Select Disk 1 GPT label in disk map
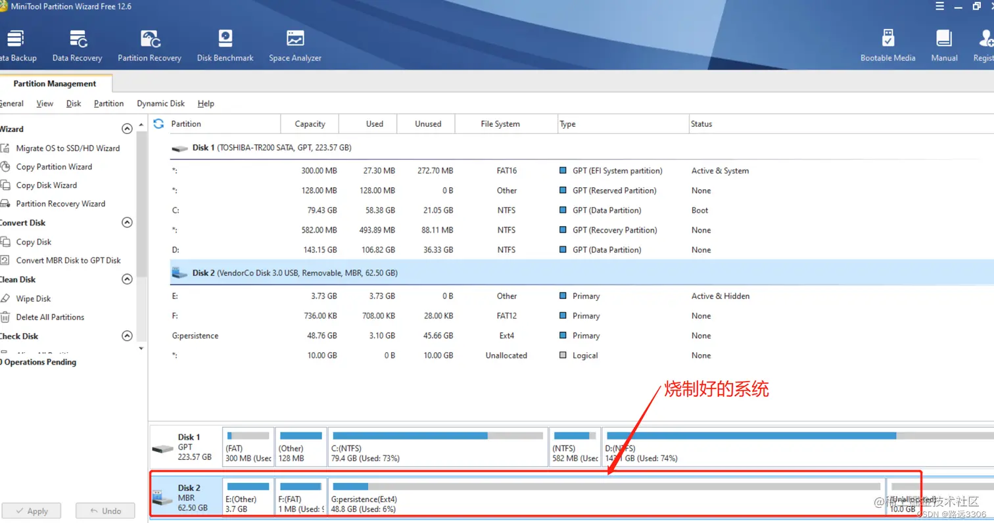 186,447
